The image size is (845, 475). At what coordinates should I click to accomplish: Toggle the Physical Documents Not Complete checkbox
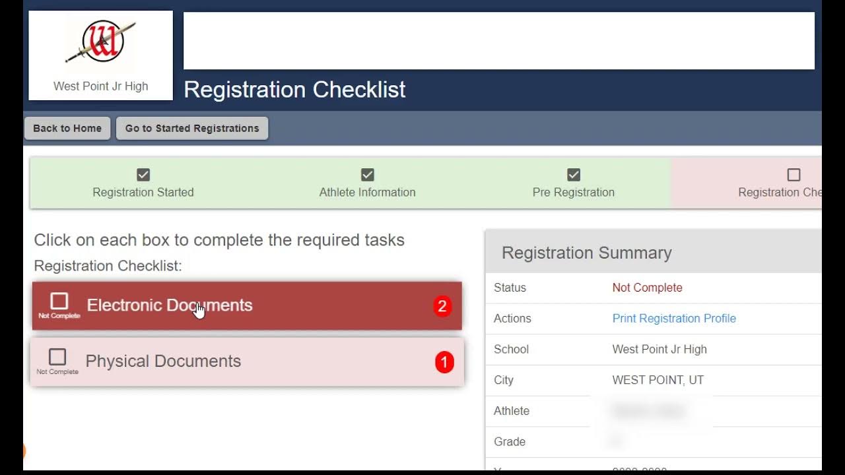(x=57, y=358)
